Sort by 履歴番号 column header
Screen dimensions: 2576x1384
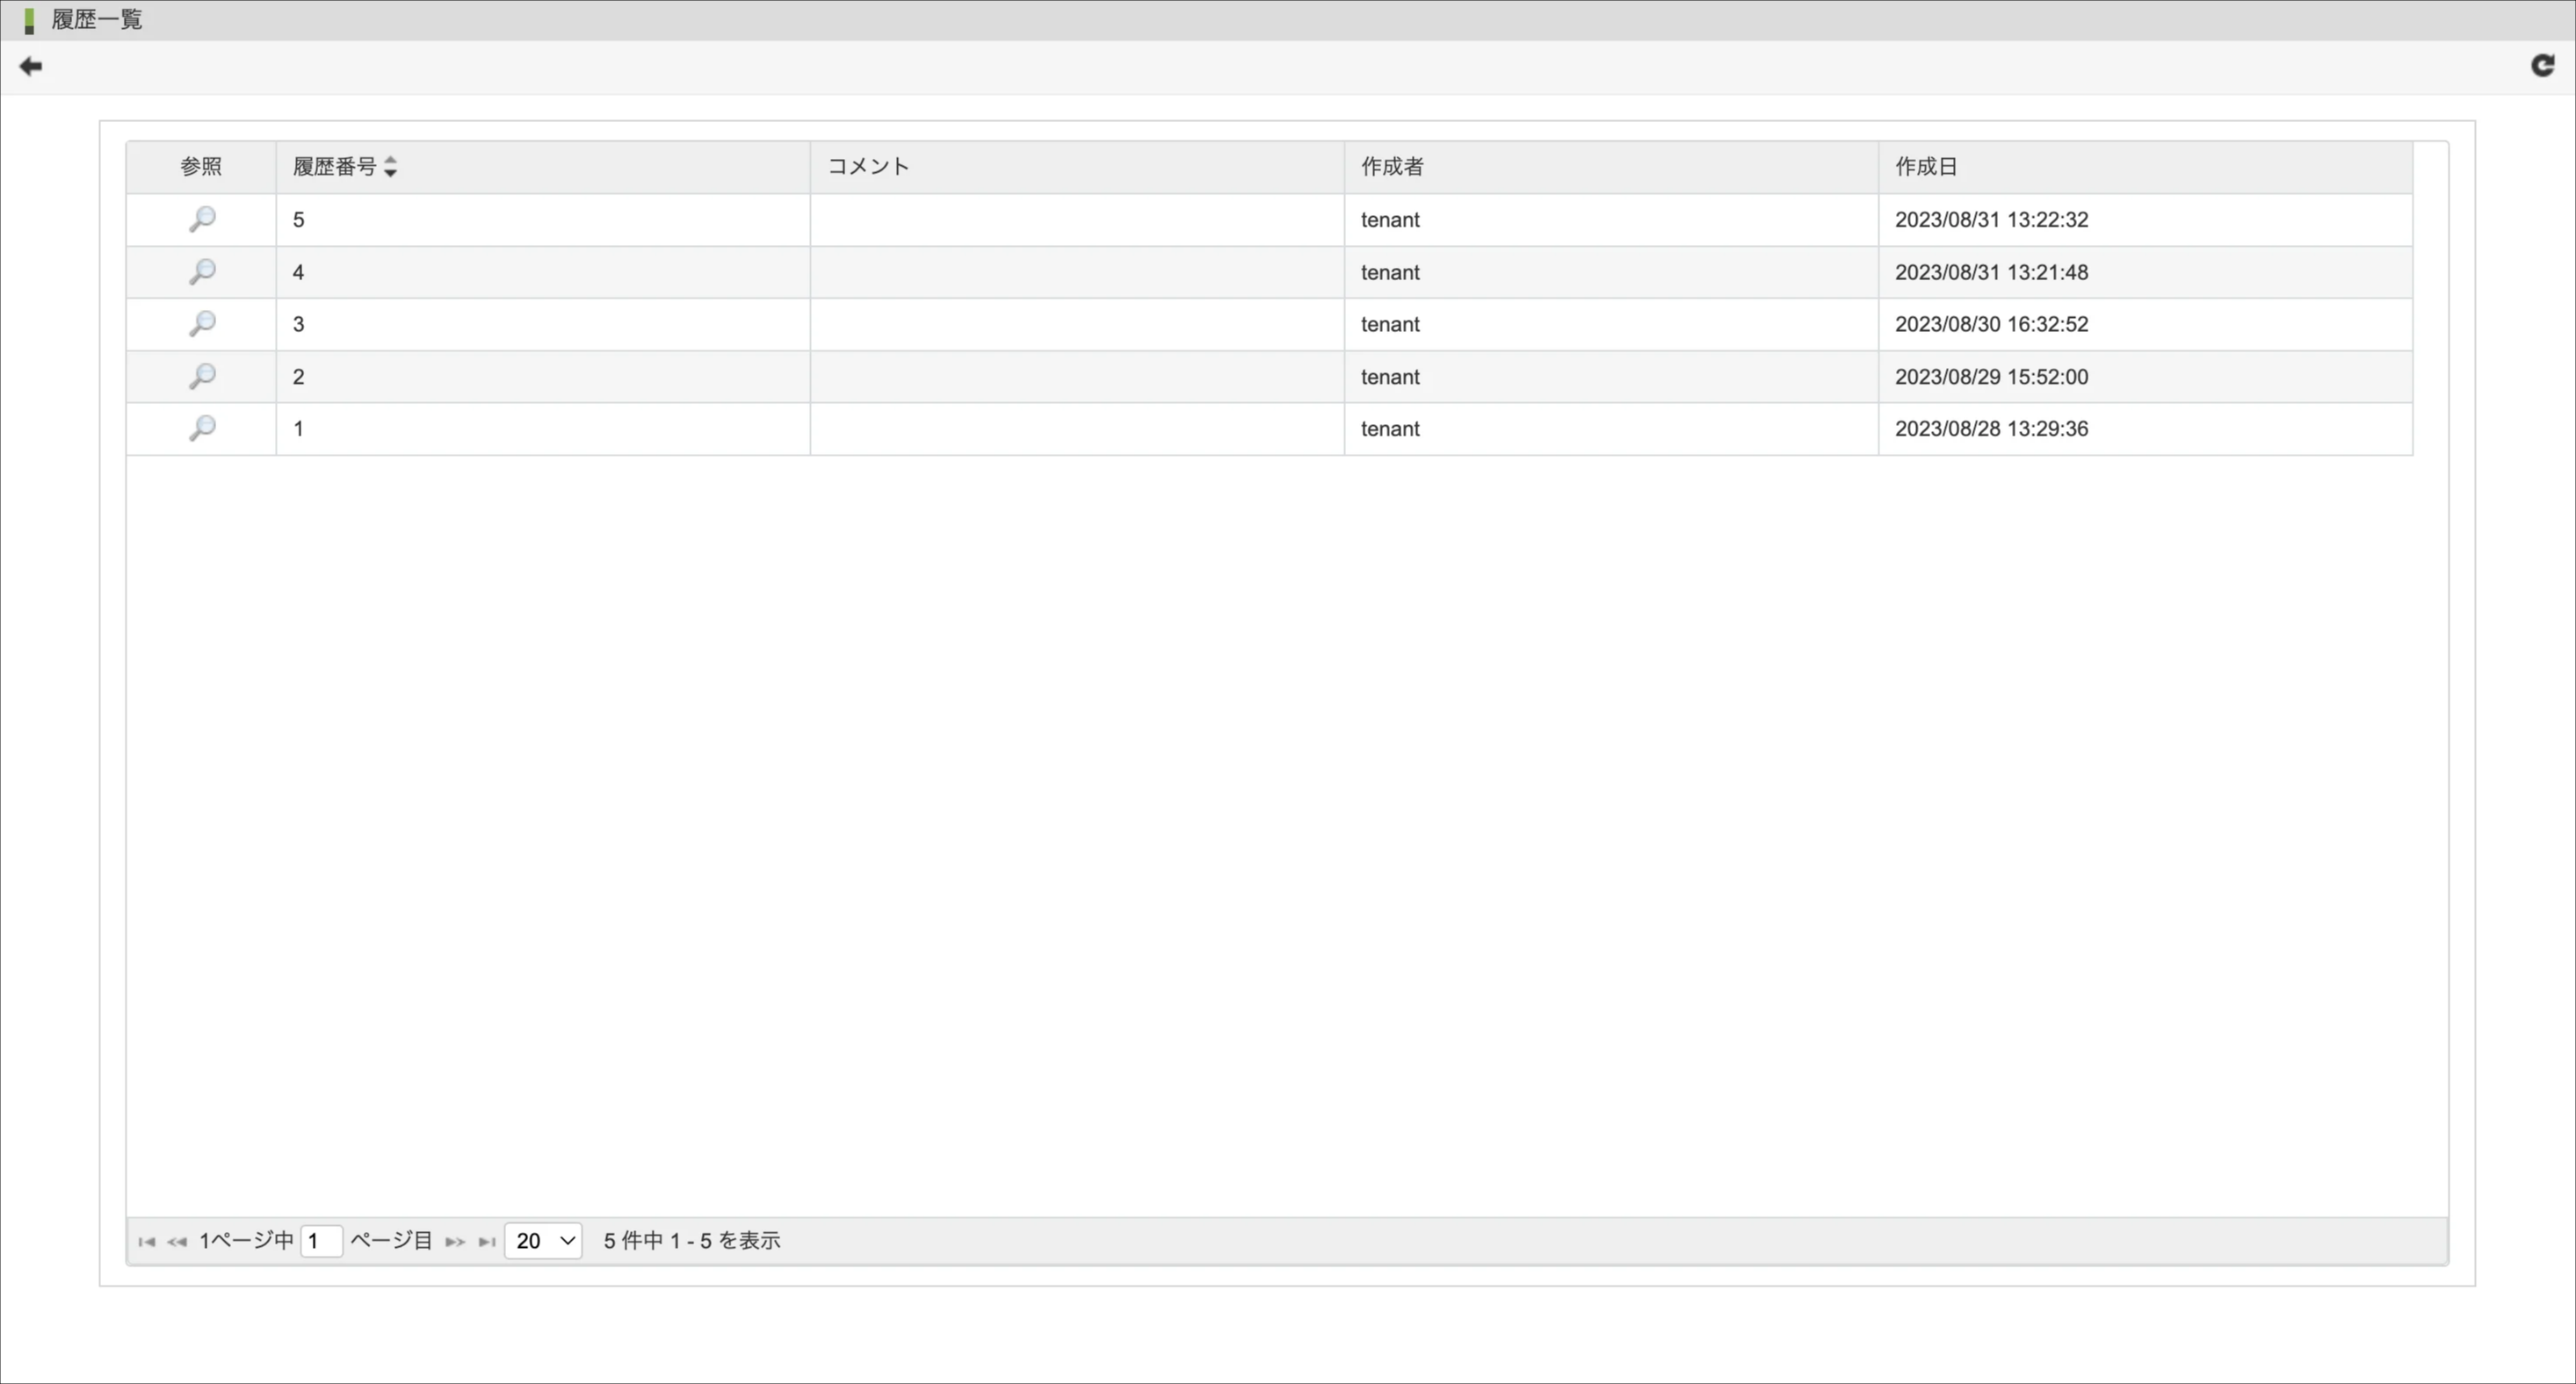334,167
